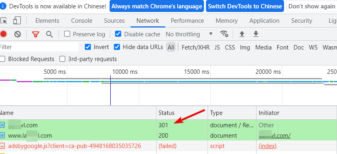Screen dimensions: 337x154
Task: Switch to the Elements tab
Action: coord(47,21)
